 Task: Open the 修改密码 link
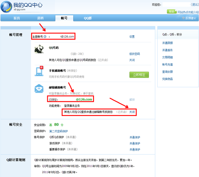(134, 54)
